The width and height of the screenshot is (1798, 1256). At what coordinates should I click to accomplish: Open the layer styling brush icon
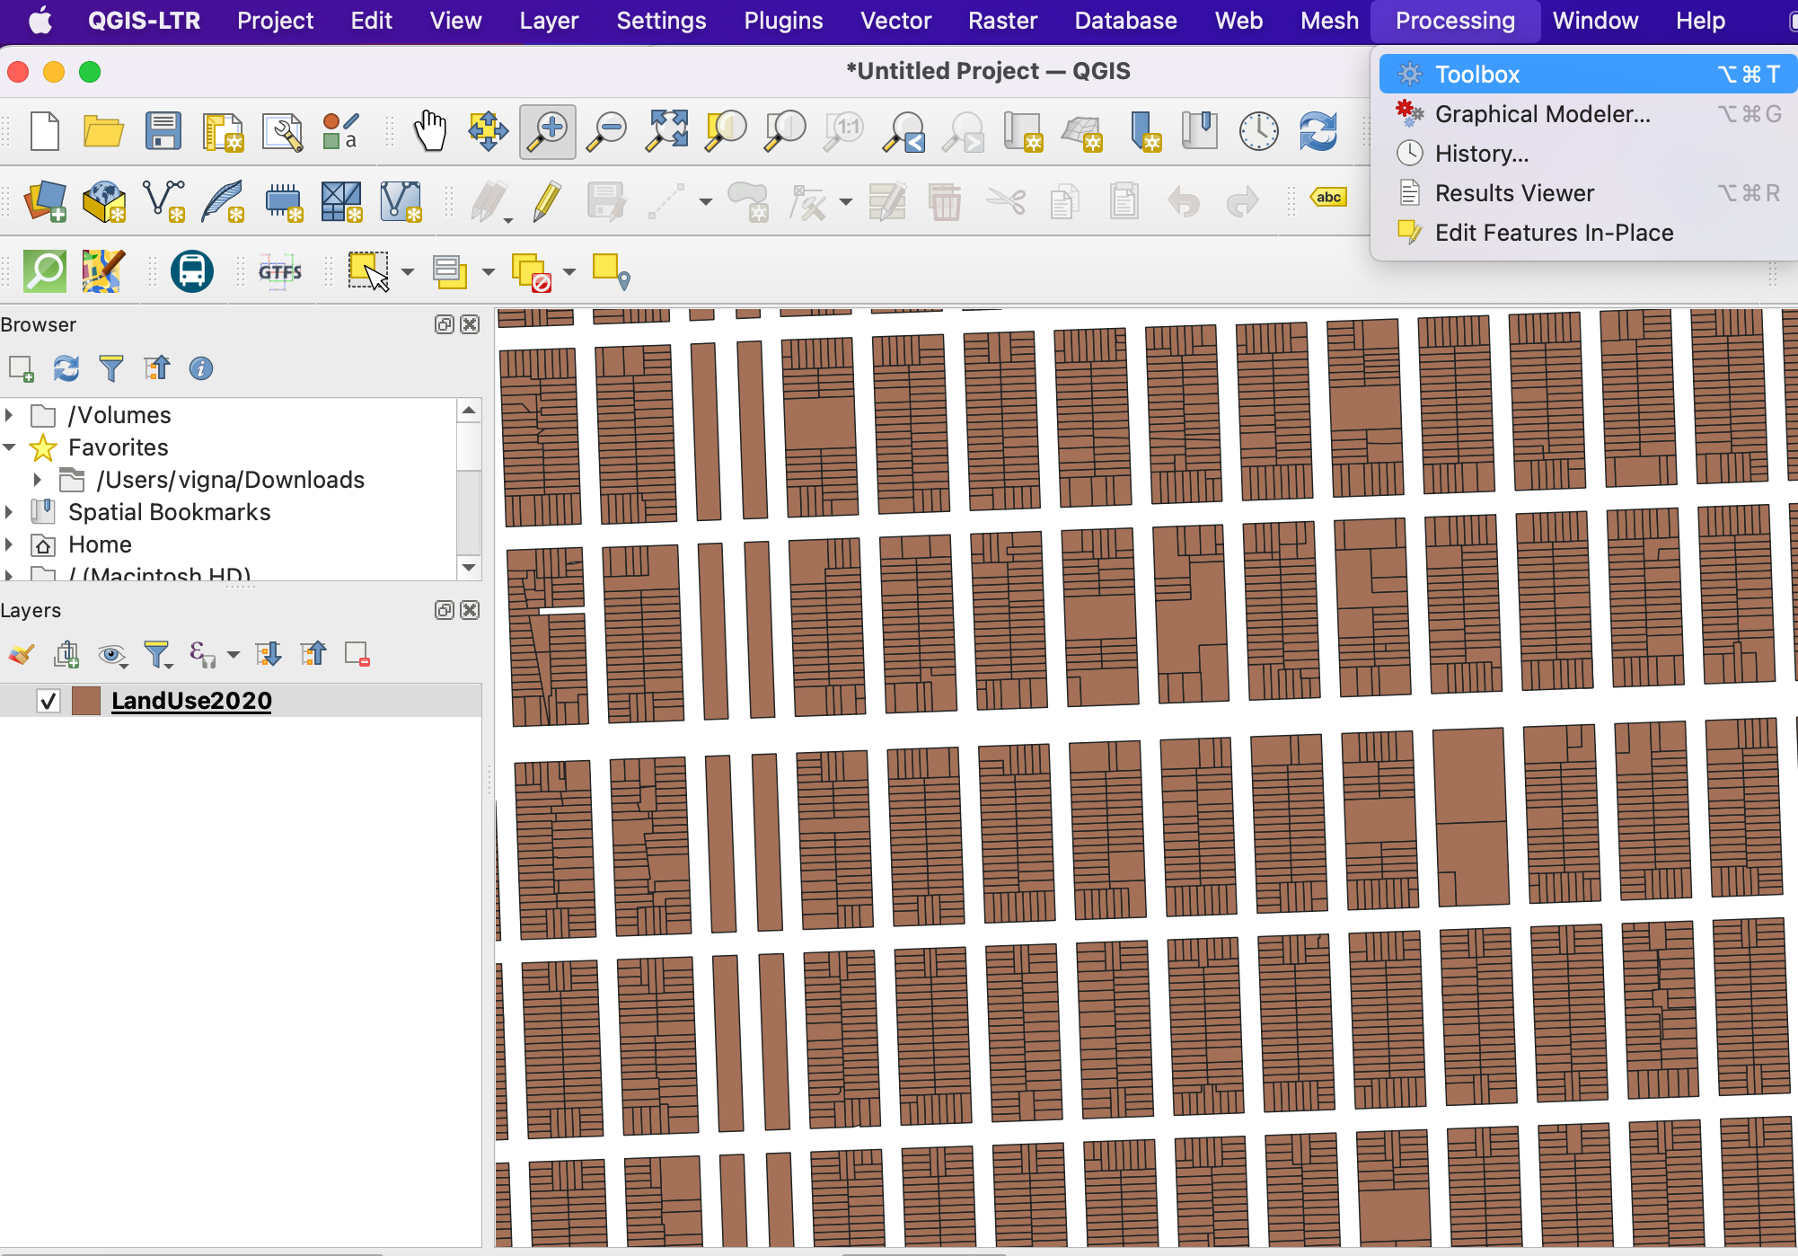click(x=22, y=654)
